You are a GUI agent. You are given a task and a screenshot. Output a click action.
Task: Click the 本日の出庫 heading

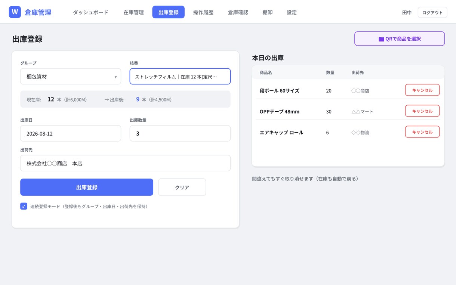coord(268,58)
